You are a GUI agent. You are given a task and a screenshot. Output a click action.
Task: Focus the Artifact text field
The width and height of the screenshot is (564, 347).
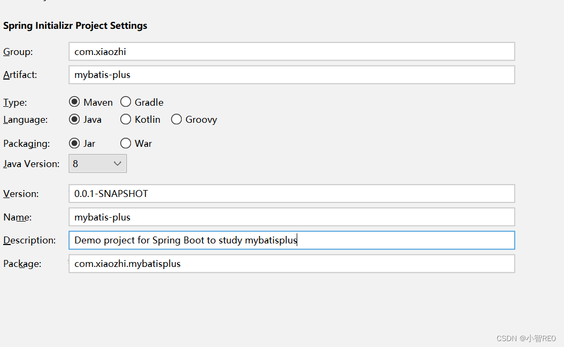coord(291,75)
